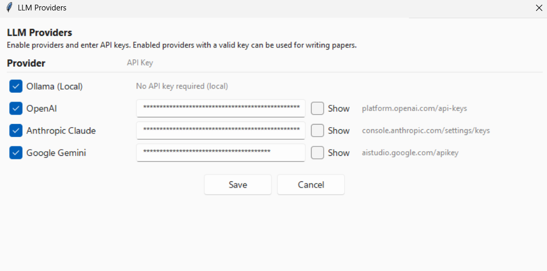Viewport: 547px width, 271px height.
Task: Click the feather app icon in title bar
Action: 10,8
